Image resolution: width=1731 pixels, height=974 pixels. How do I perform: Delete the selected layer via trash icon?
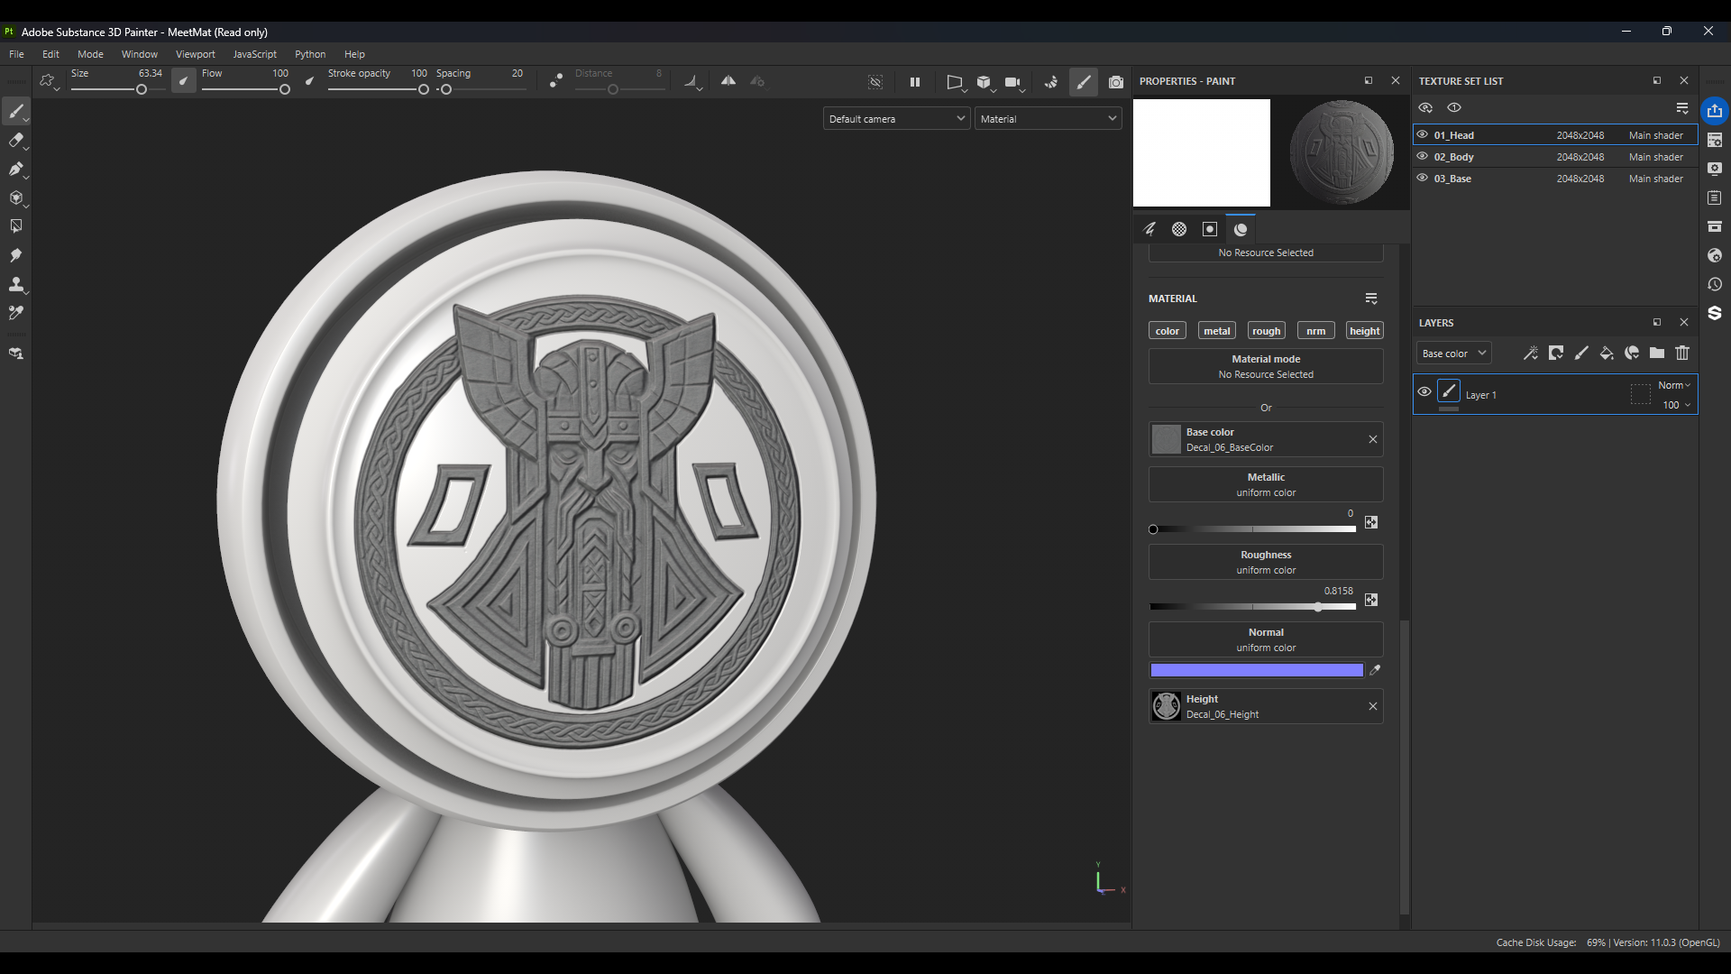1682,354
